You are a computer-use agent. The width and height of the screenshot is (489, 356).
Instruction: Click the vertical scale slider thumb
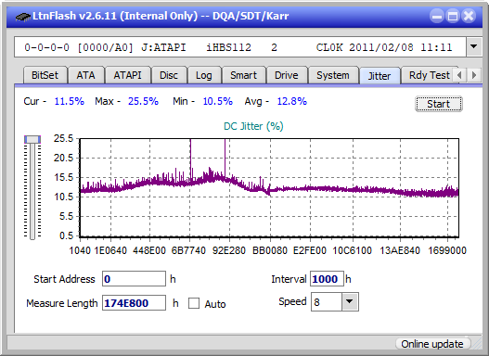(x=32, y=139)
